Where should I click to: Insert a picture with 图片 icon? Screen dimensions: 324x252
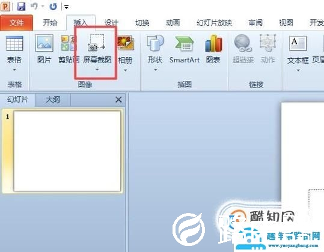click(44, 43)
